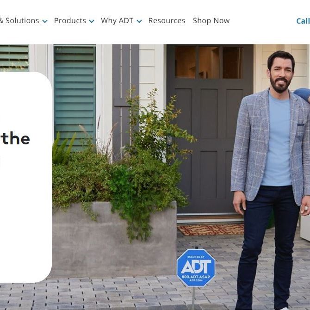
Task: Expand the Why ADT chevron
Action: point(139,21)
